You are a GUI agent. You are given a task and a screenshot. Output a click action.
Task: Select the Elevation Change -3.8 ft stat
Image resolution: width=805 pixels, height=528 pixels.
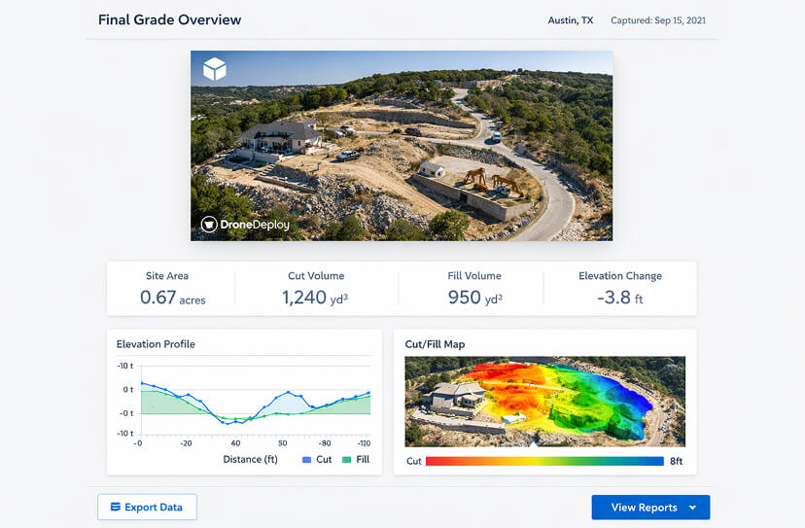point(620,289)
